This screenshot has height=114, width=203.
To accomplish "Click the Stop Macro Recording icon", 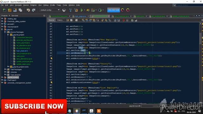I will point(127,20).
